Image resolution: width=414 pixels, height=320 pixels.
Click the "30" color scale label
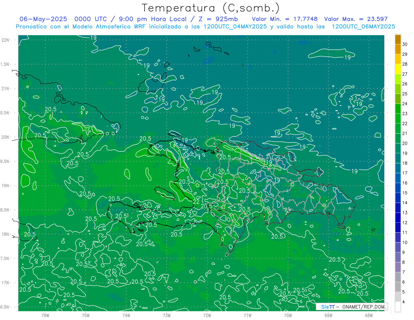(405, 44)
